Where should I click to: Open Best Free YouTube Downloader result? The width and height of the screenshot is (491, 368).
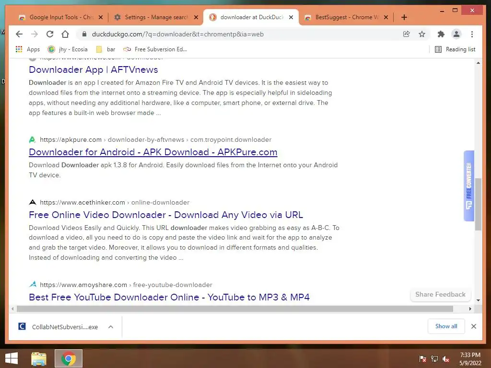click(169, 297)
